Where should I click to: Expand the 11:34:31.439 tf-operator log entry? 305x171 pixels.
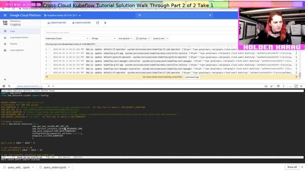click(x=46, y=49)
